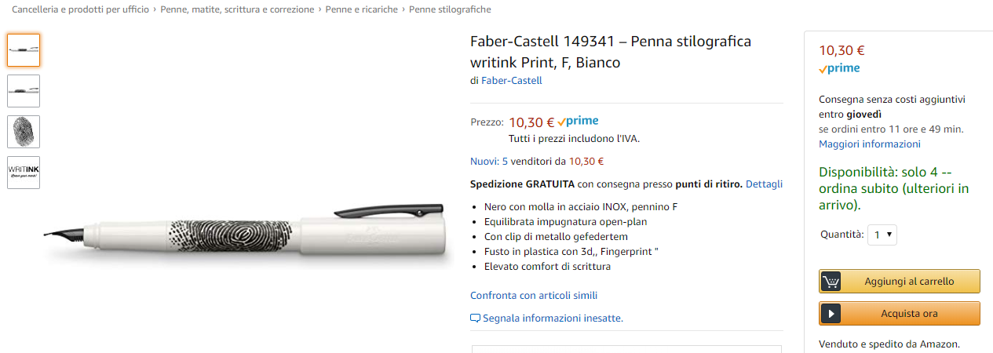The width and height of the screenshot is (993, 353).
Task: Select the second pen thumbnail
Action: click(x=24, y=91)
